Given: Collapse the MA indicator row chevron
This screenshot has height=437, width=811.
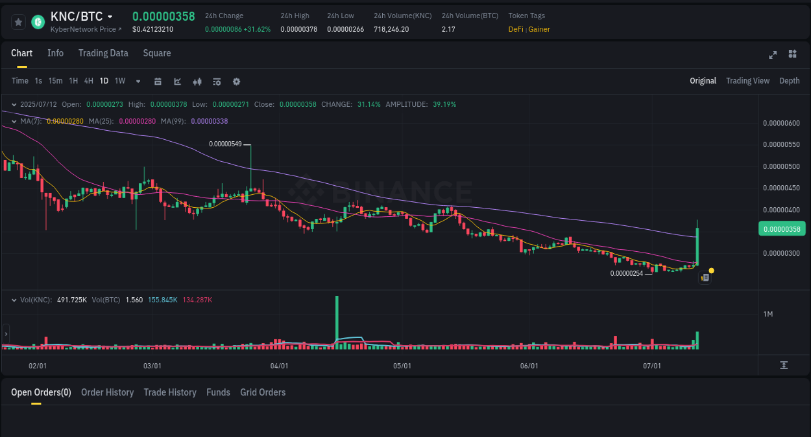Looking at the screenshot, I should pyautogui.click(x=14, y=120).
